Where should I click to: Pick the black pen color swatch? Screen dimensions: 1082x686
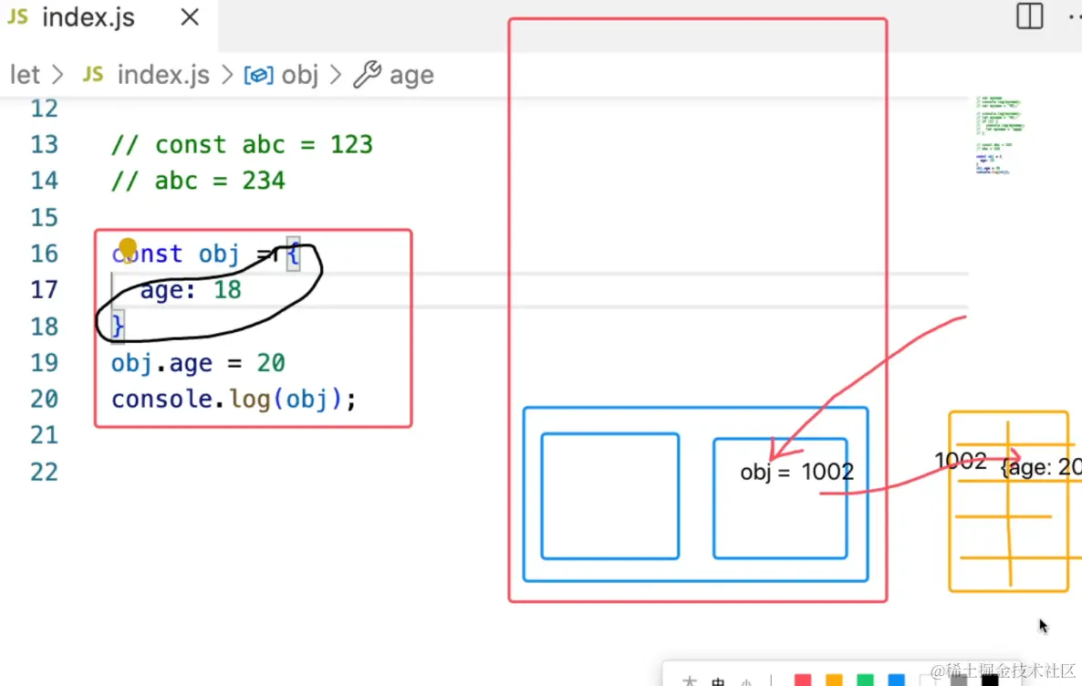pyautogui.click(x=990, y=680)
